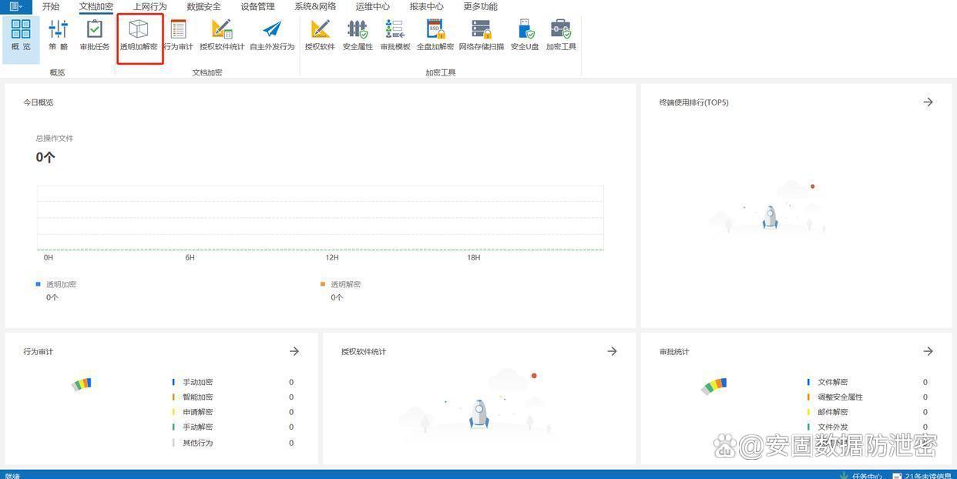Switch to the 上网行为 tab
The image size is (957, 479).
pos(149,7)
